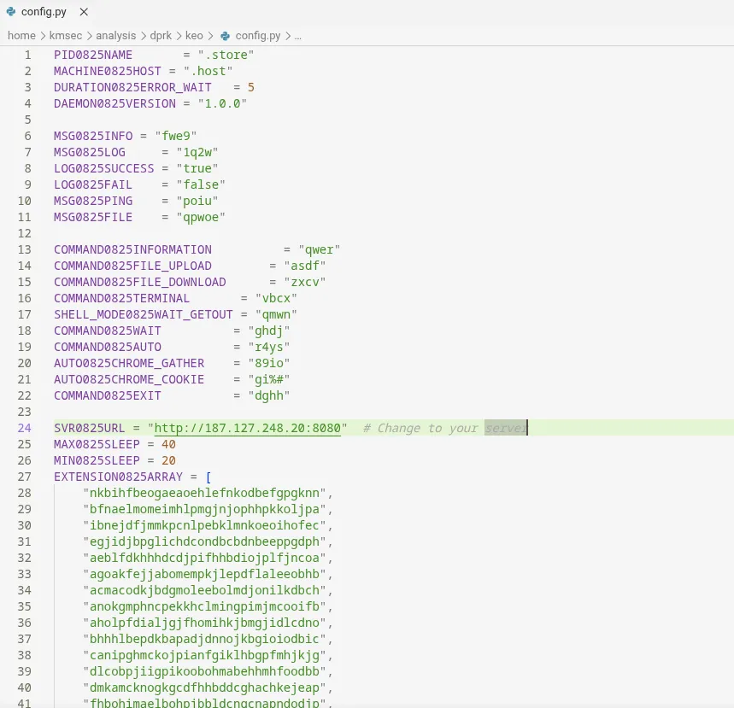Click the opening bracket of EXTENSION0825ARRAY
The image size is (734, 708).
[208, 477]
